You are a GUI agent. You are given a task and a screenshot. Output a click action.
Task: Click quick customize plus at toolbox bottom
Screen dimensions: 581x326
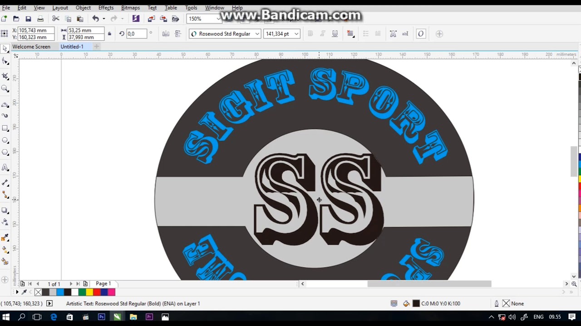tap(5, 280)
